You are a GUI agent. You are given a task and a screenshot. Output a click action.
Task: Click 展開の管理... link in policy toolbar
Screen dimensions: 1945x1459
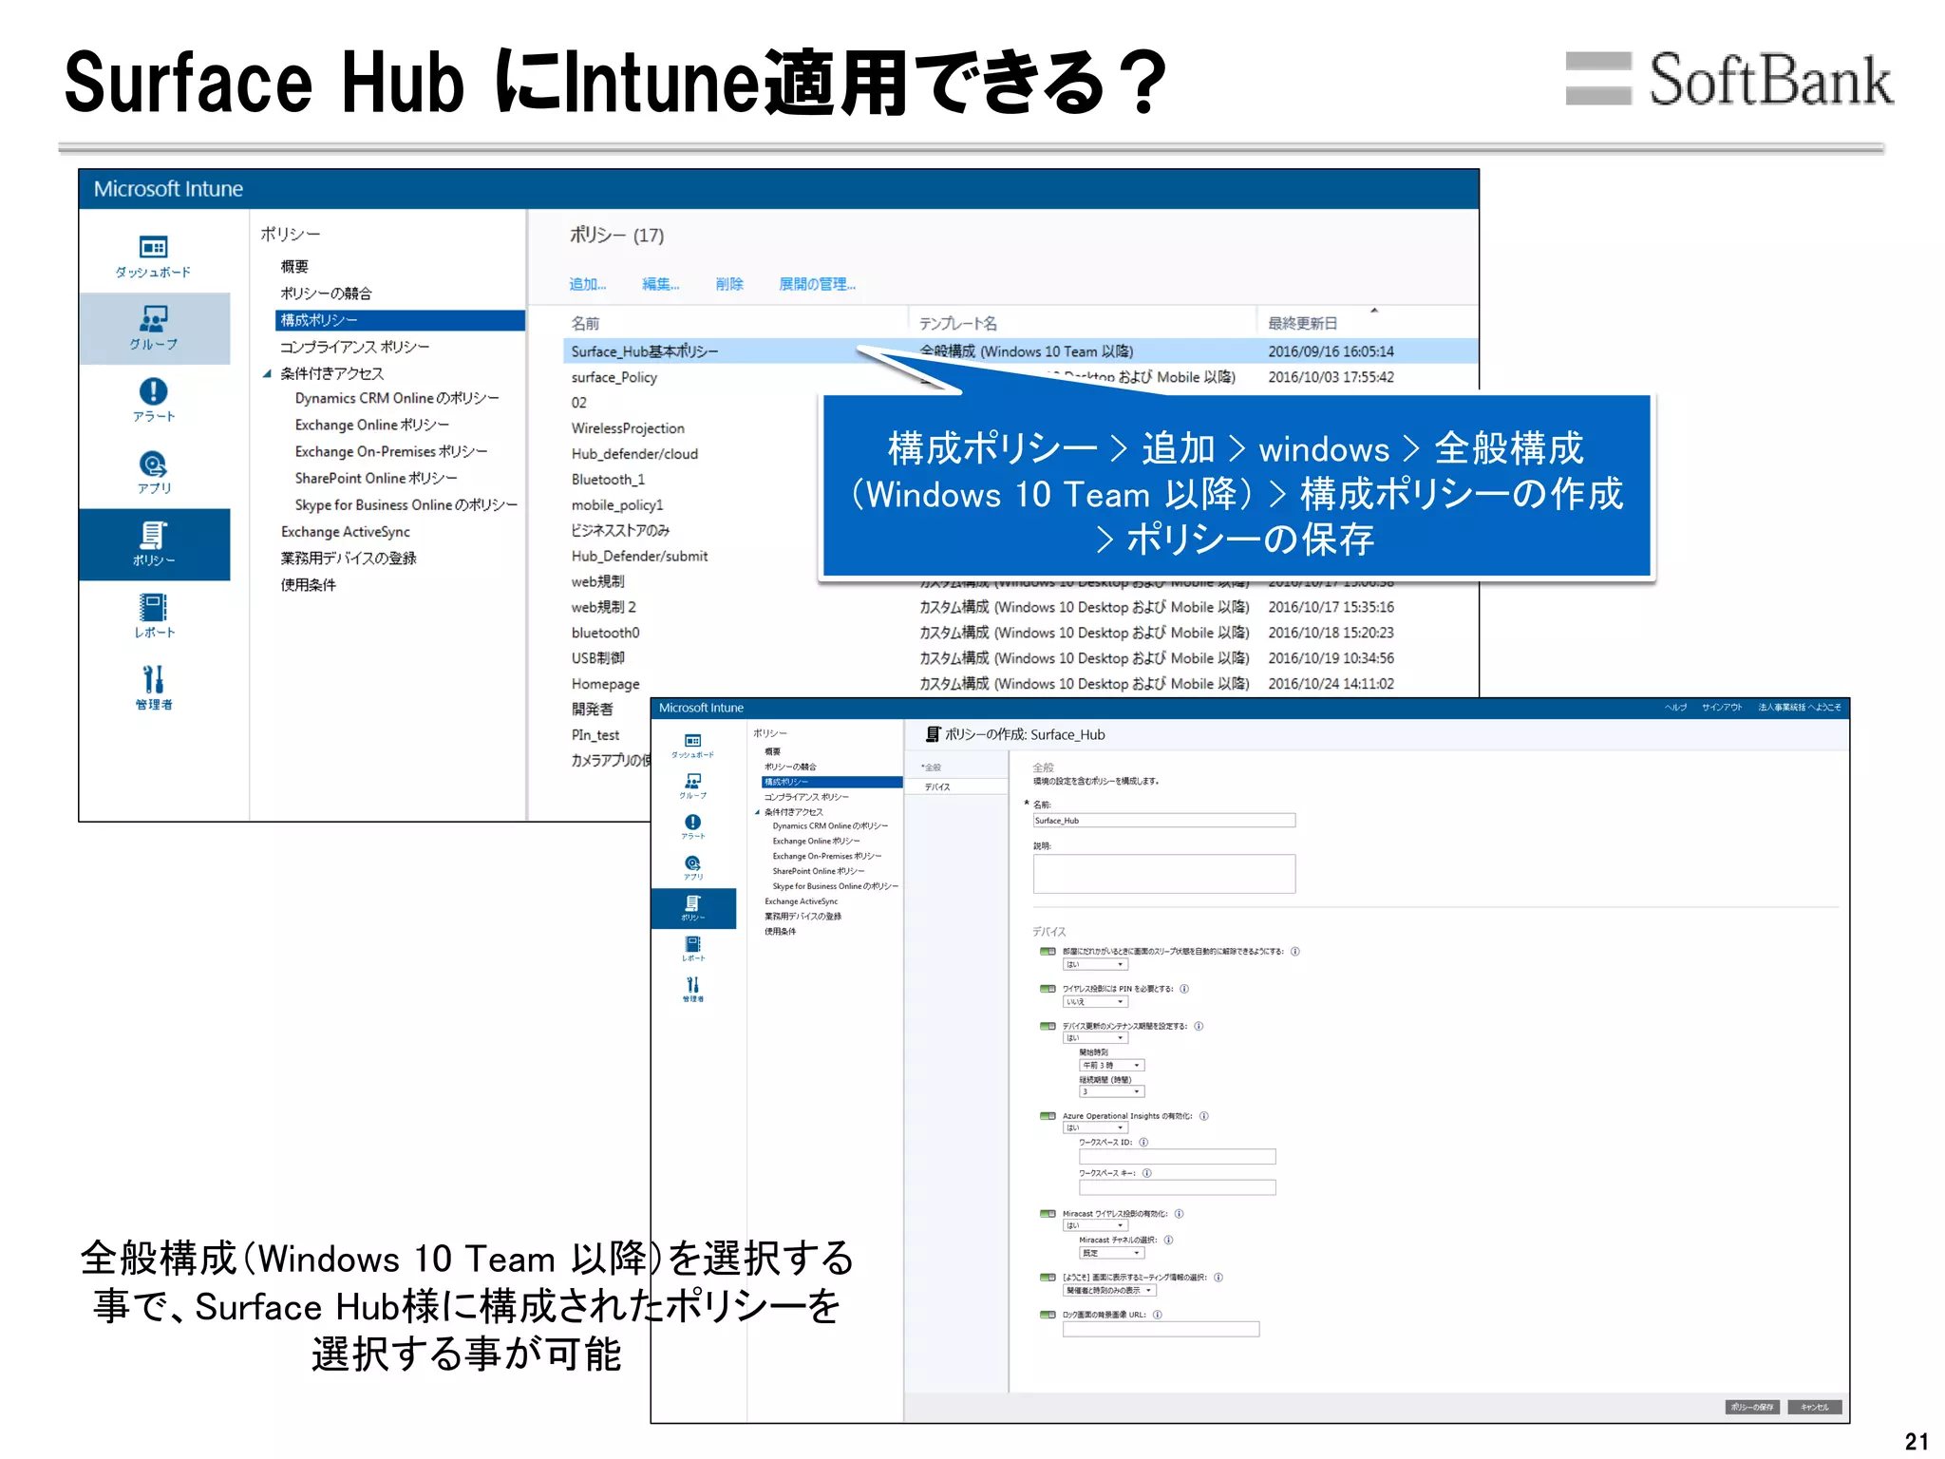(817, 284)
